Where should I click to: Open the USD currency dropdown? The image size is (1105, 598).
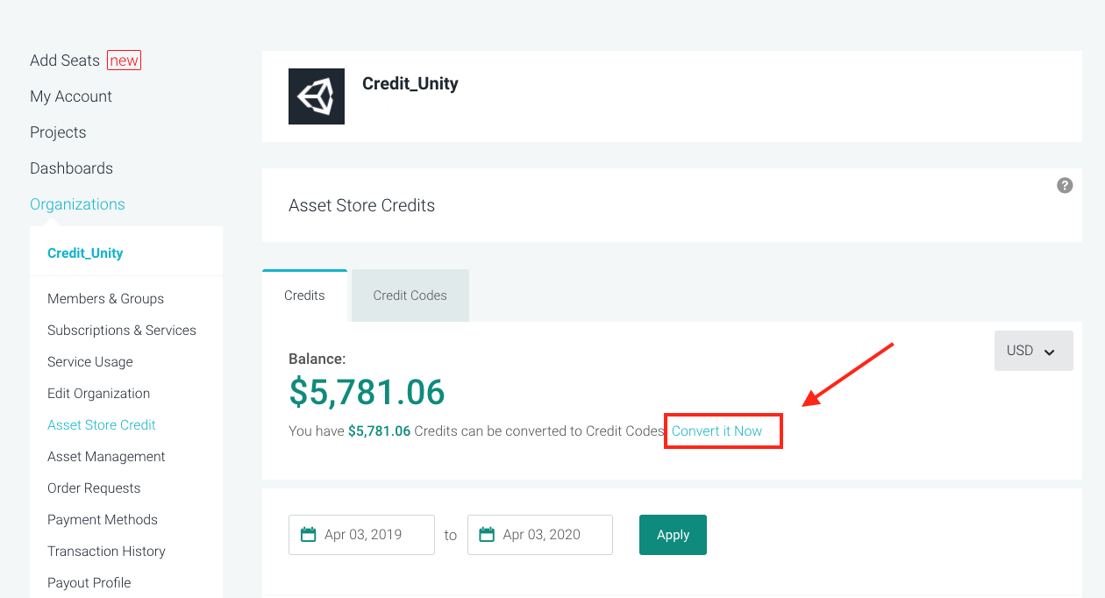[x=1033, y=351]
